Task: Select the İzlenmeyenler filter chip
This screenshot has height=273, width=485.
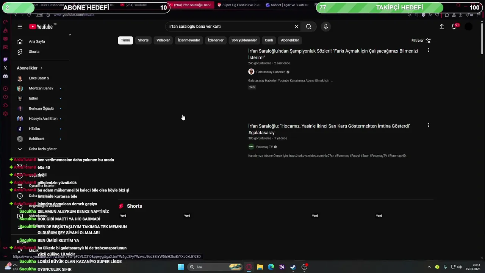Action: pos(189,40)
